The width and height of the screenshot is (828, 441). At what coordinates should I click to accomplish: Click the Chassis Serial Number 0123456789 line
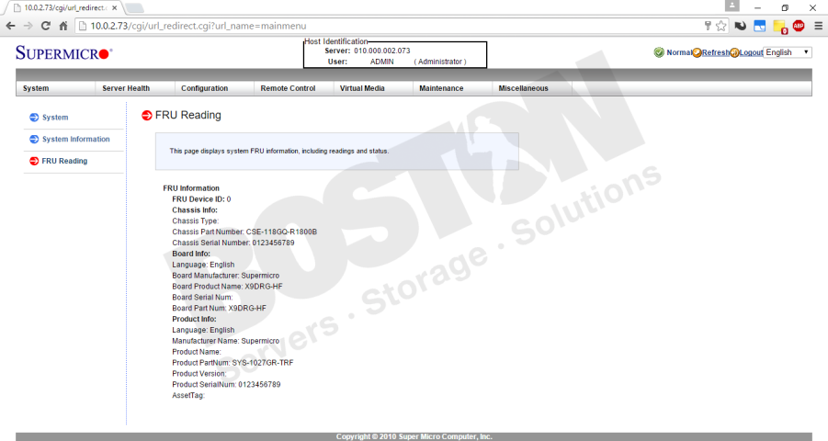tap(233, 243)
